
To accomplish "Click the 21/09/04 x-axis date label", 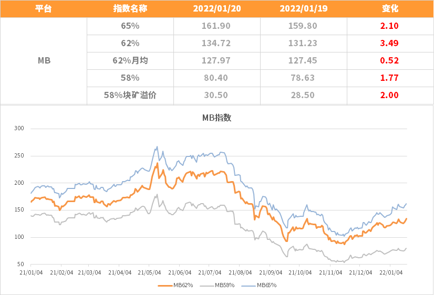I will [271, 272].
